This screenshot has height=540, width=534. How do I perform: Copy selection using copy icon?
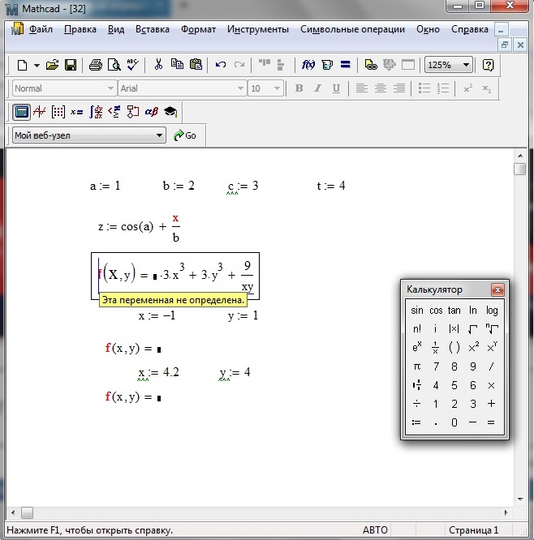[x=177, y=64]
